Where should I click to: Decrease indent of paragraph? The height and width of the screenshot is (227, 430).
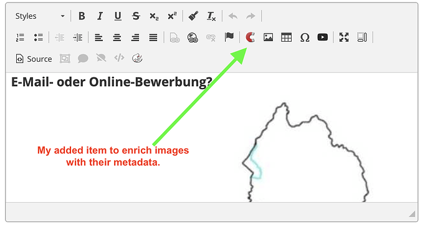pos(59,37)
